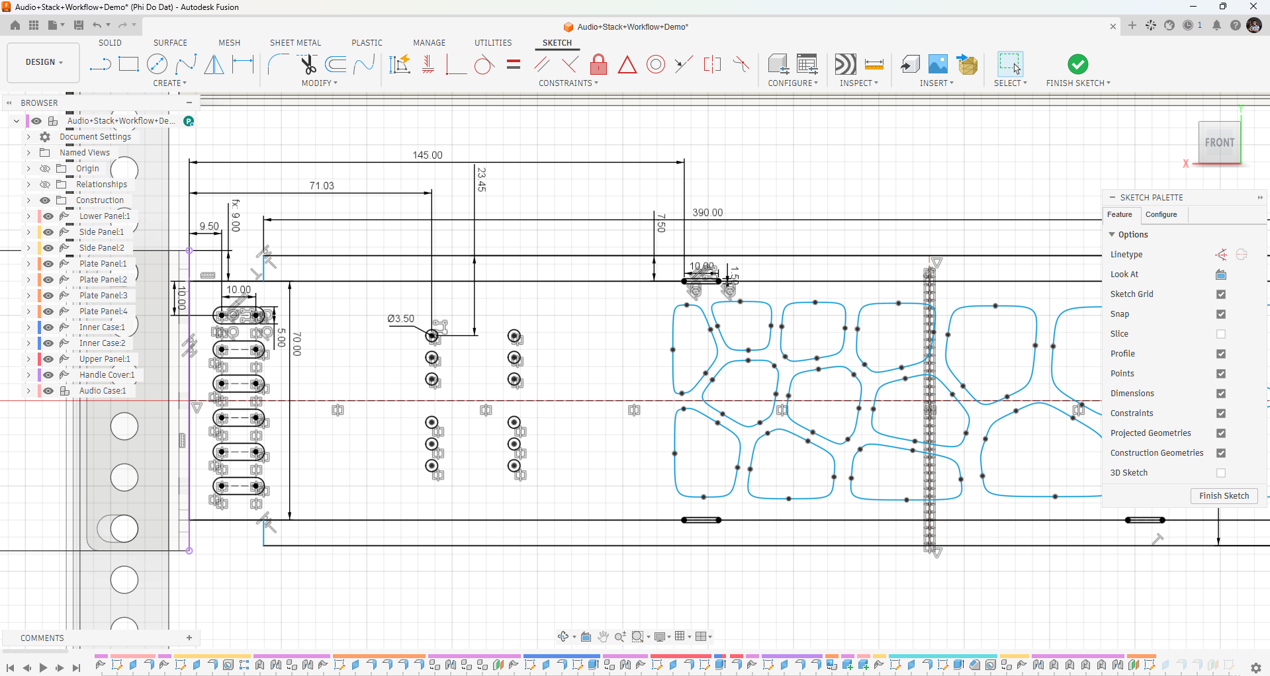1270x676 pixels.
Task: Enable the Slice checkbox
Action: [x=1221, y=334]
